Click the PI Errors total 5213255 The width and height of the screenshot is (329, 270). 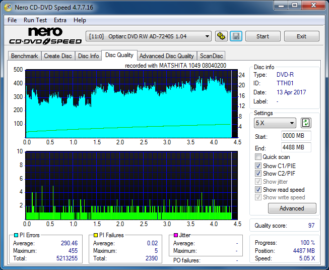[x=67, y=258]
